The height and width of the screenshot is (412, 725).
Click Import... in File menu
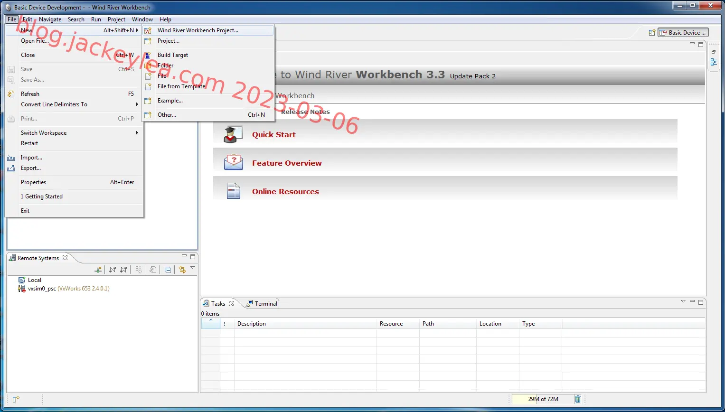tap(74, 158)
